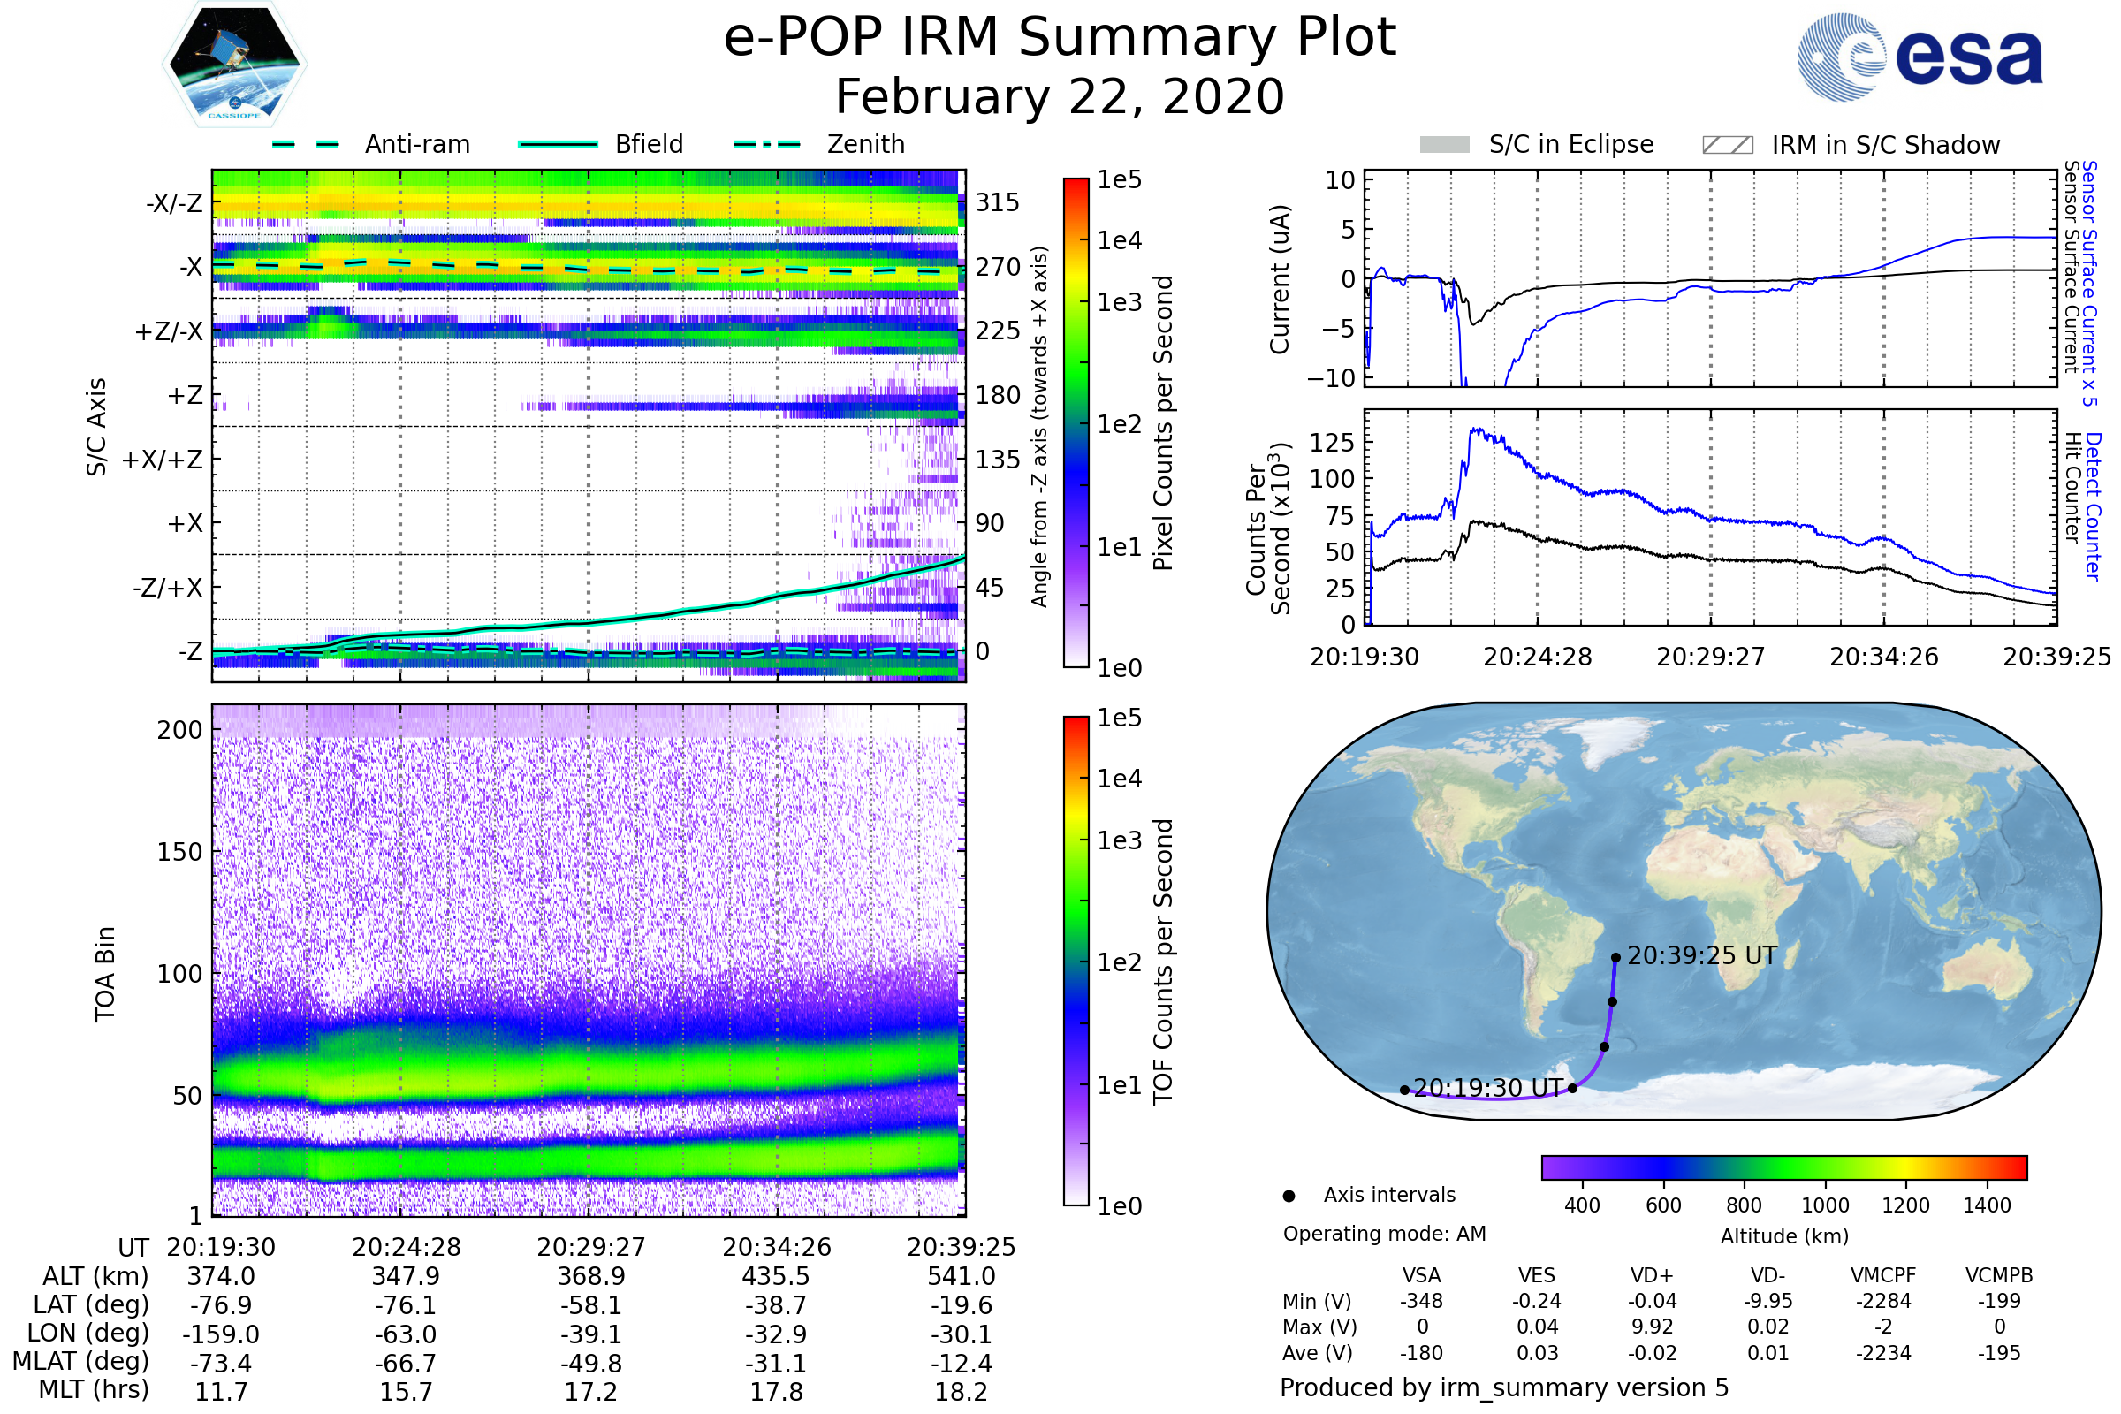The width and height of the screenshot is (2121, 1414).
Task: Click the Axis intervals black dot marker
Action: point(1289,1196)
